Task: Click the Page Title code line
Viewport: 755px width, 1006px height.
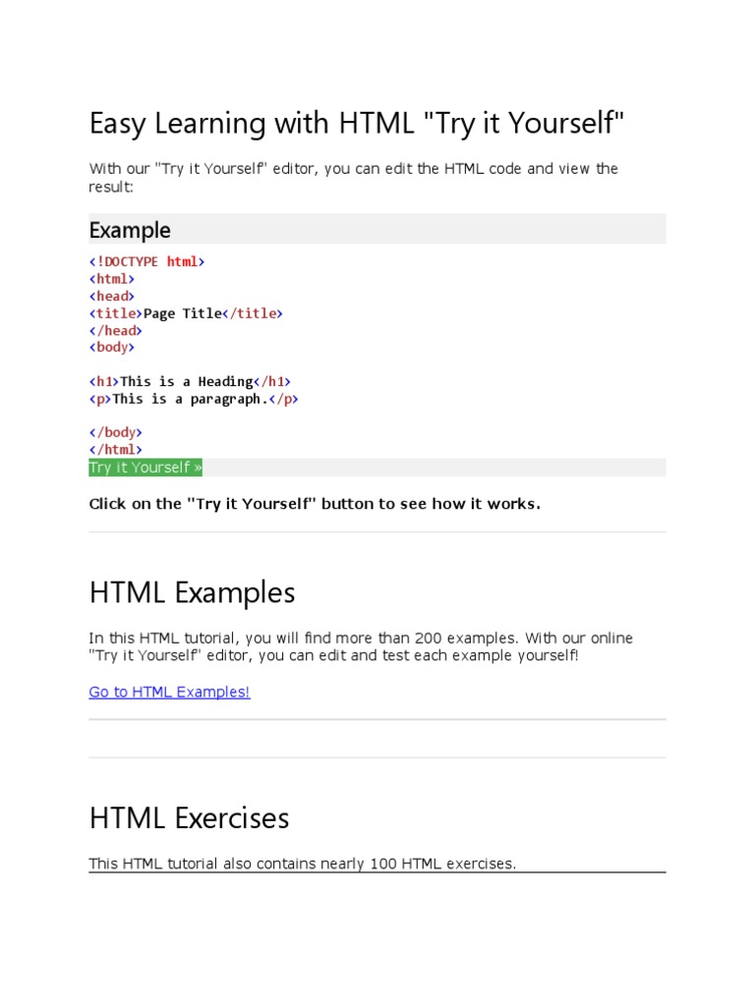Action: pos(186,313)
